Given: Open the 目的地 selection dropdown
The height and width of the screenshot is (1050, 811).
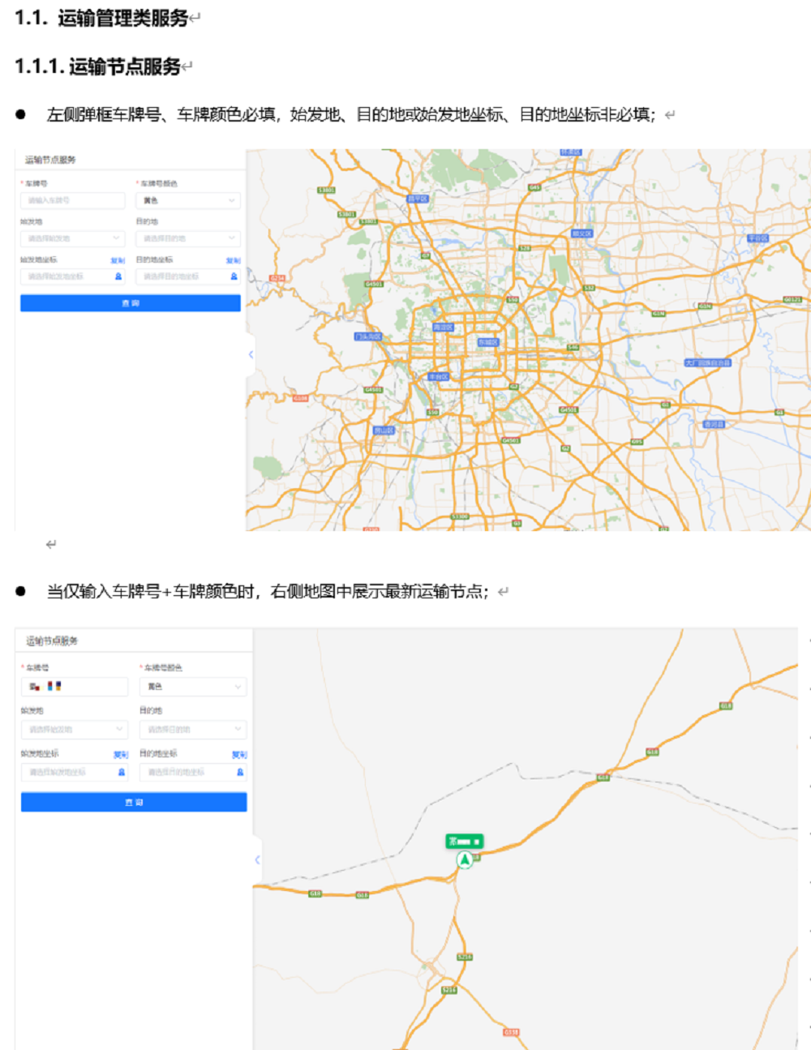Looking at the screenshot, I should [x=186, y=238].
